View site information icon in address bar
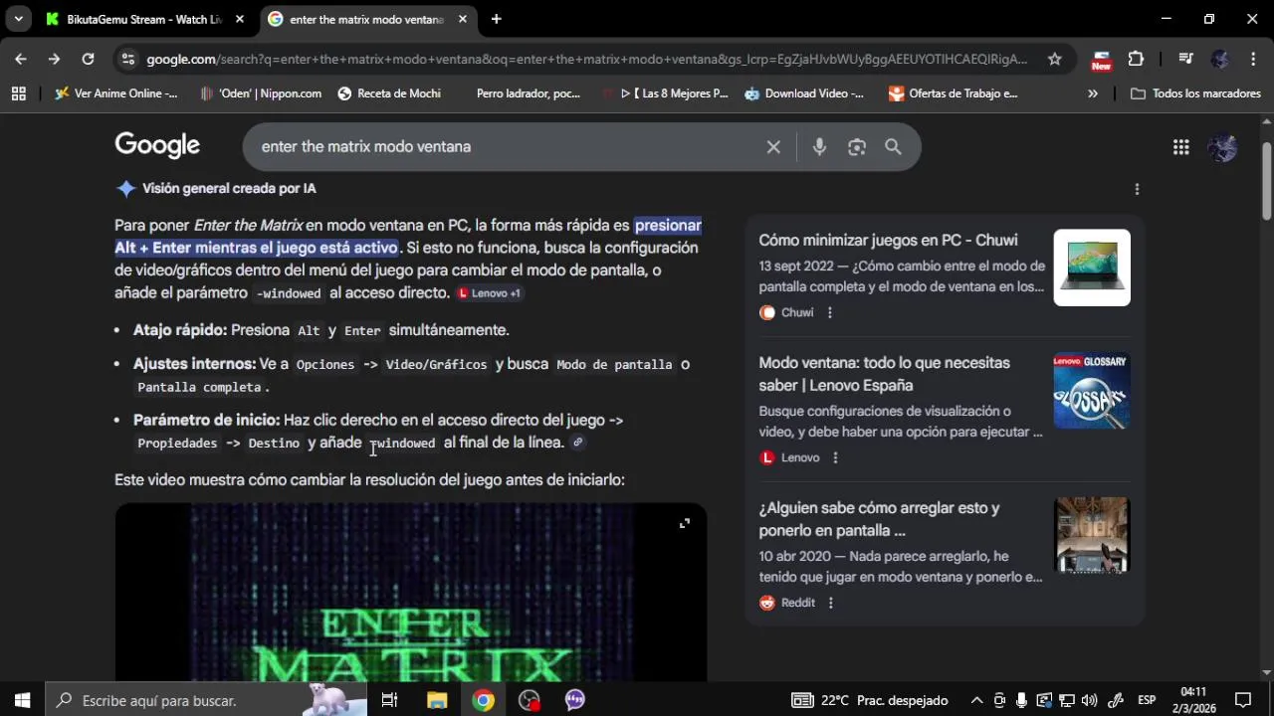This screenshot has width=1274, height=716. pos(127,59)
